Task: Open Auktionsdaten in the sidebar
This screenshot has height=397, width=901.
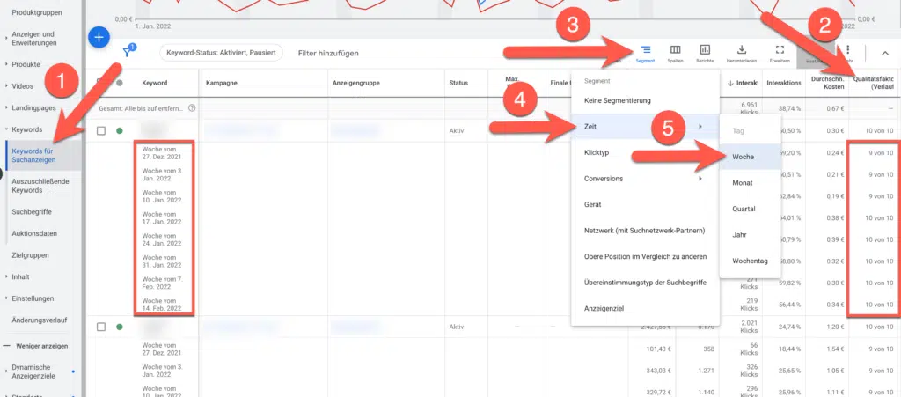Action: 34,234
